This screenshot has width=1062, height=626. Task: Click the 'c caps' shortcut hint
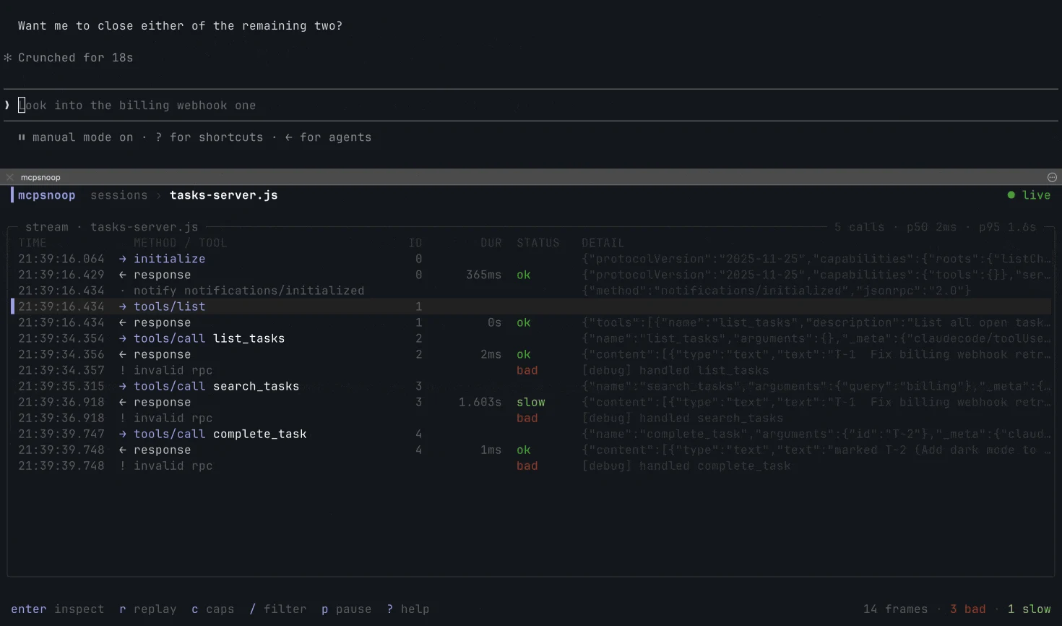point(212,609)
